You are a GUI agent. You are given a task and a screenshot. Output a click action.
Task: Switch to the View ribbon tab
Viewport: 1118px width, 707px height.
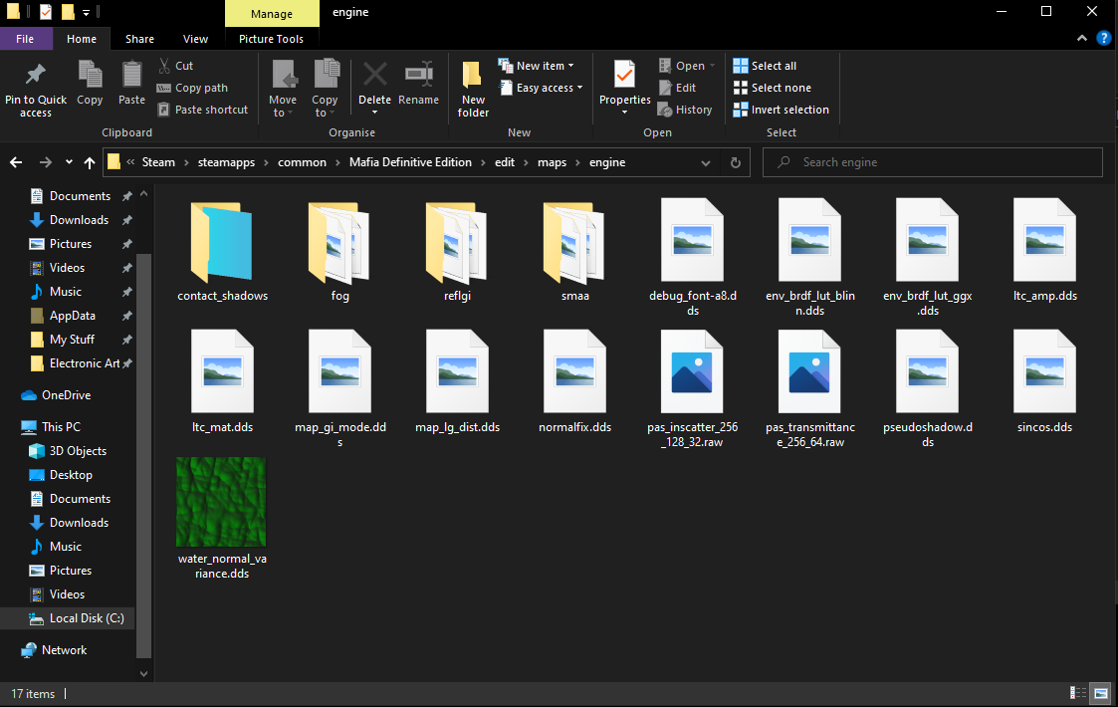[x=195, y=39]
